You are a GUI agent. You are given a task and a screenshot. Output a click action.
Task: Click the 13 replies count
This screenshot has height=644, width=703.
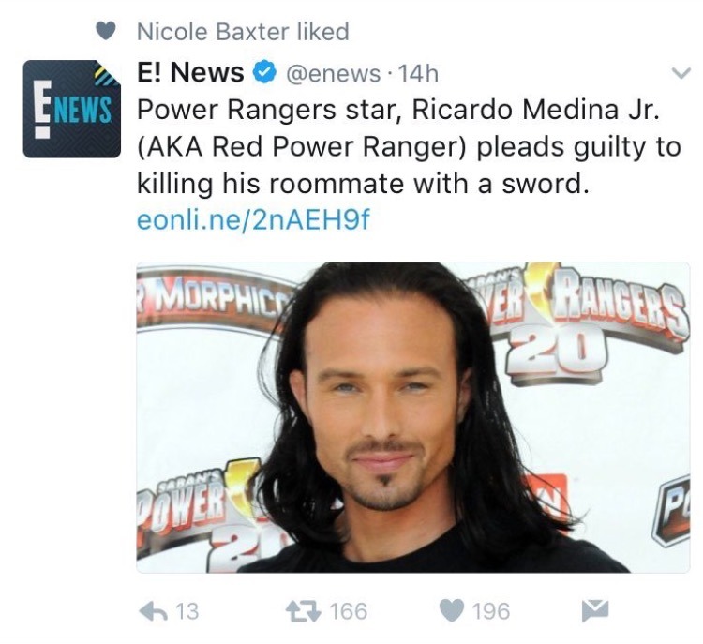coord(187,611)
